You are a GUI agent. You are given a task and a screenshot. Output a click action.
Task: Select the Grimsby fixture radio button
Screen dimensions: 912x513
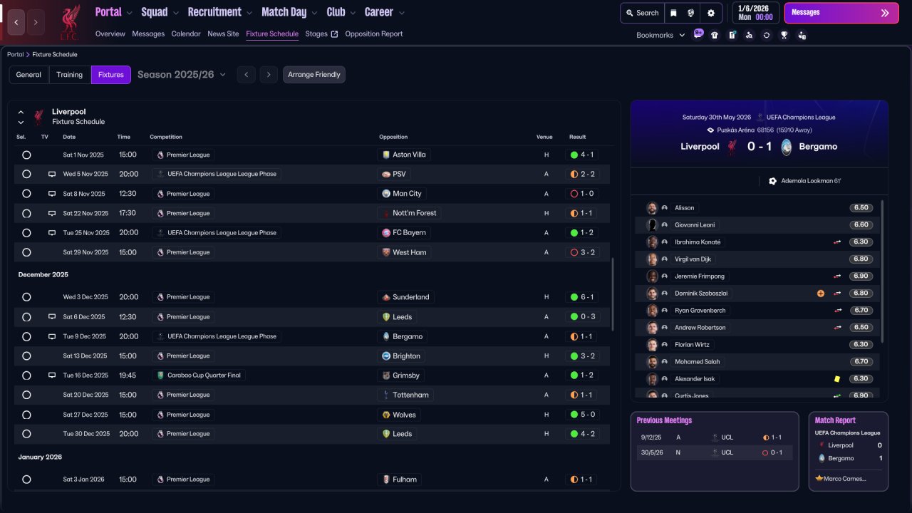[26, 375]
